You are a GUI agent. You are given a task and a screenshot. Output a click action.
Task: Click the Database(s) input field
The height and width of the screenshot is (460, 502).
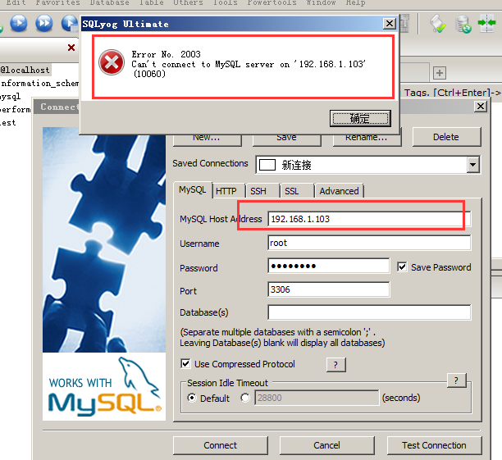tap(369, 312)
